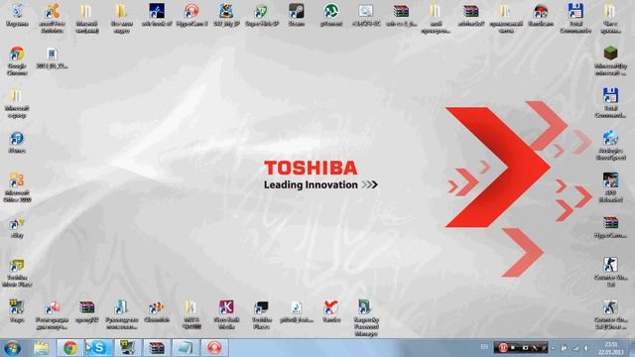Launch the Auslogics BoostSpeed shortcut

[611, 146]
